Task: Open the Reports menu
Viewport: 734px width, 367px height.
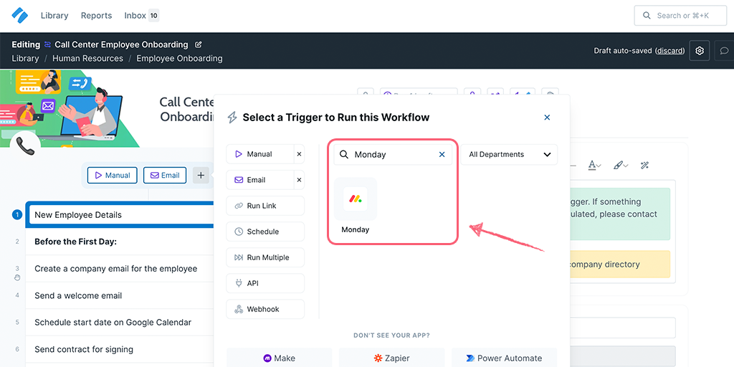Action: click(x=96, y=16)
